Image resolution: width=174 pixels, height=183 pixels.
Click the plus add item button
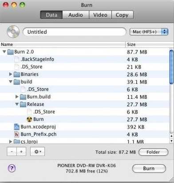pos(21,152)
